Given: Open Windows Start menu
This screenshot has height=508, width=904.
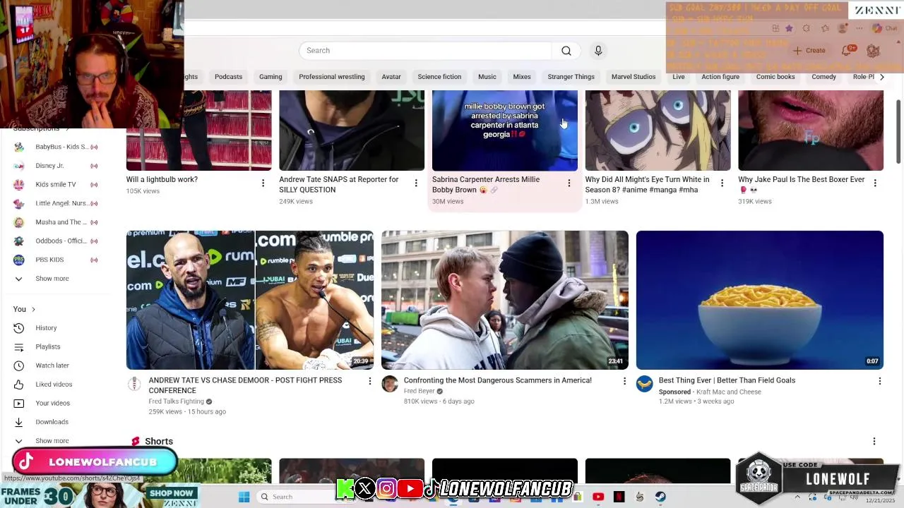Looking at the screenshot, I should (x=244, y=497).
